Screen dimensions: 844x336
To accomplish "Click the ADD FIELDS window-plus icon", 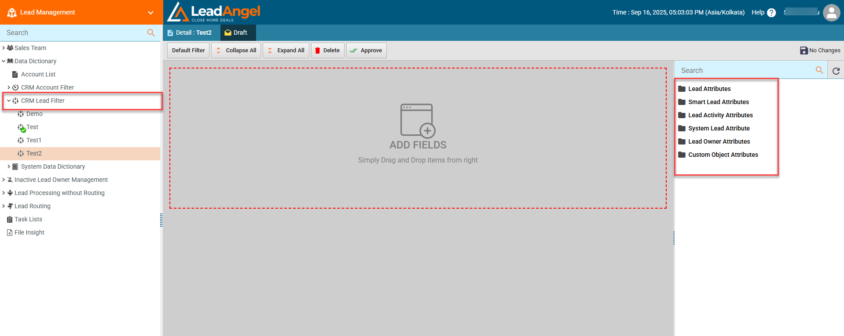I will point(418,121).
